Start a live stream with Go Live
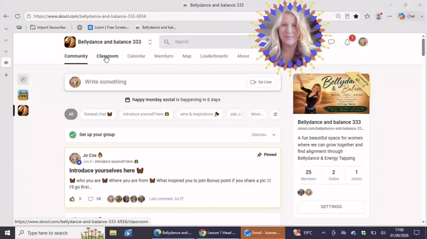Viewport: 427px width, 239px height. click(261, 82)
